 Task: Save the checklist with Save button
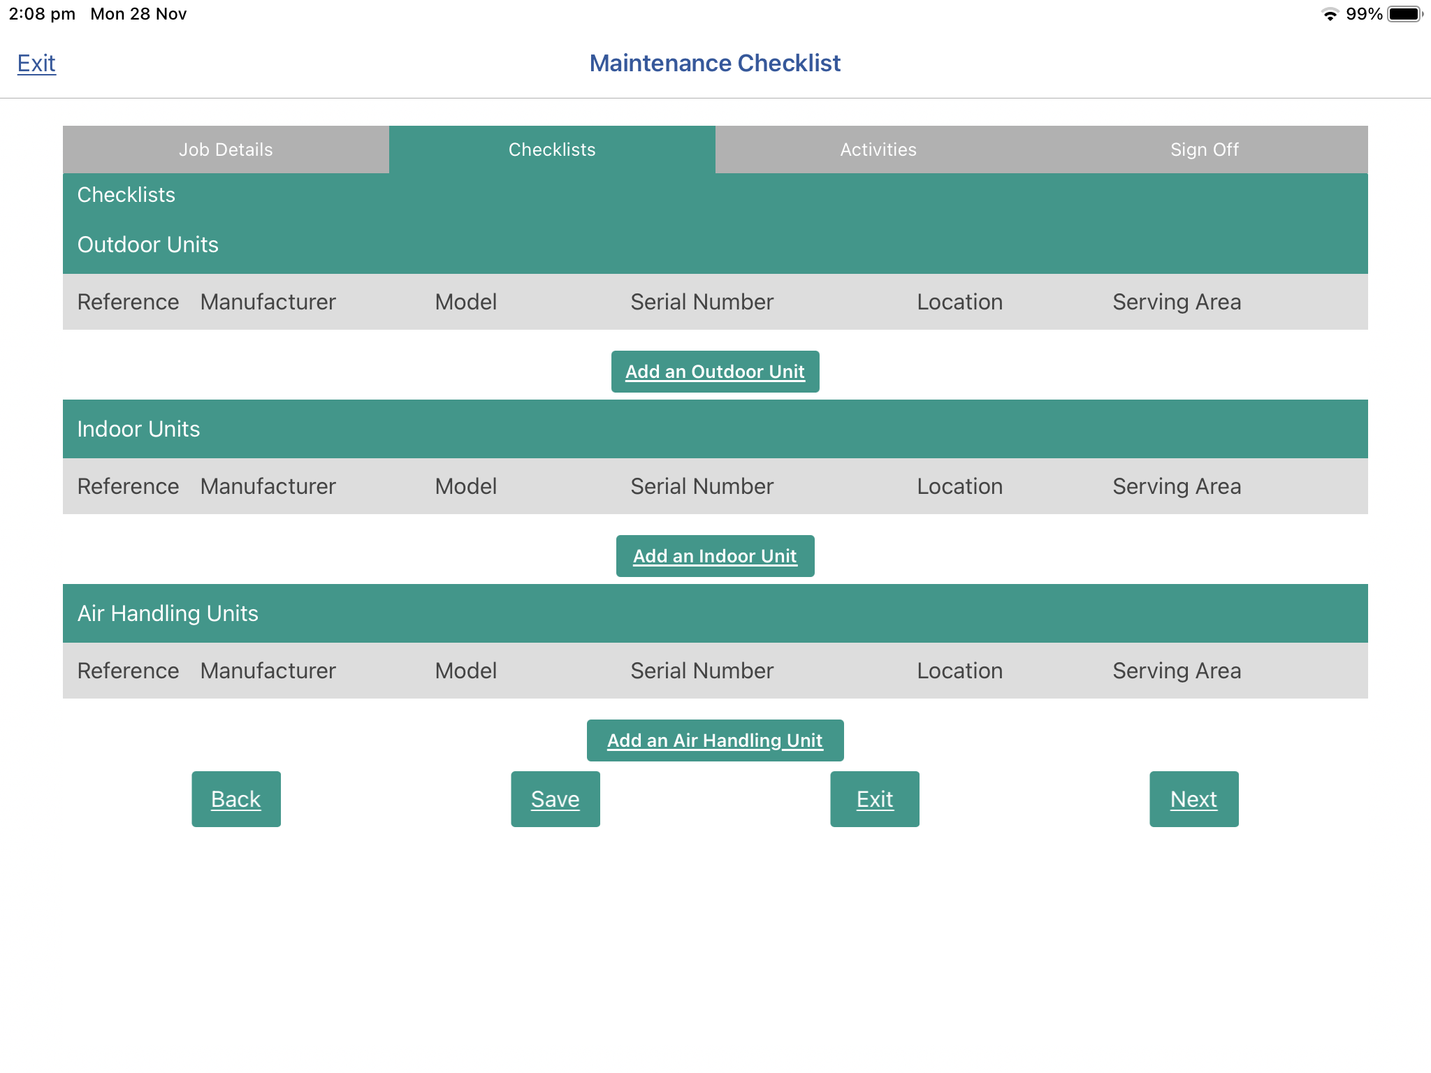pyautogui.click(x=555, y=799)
